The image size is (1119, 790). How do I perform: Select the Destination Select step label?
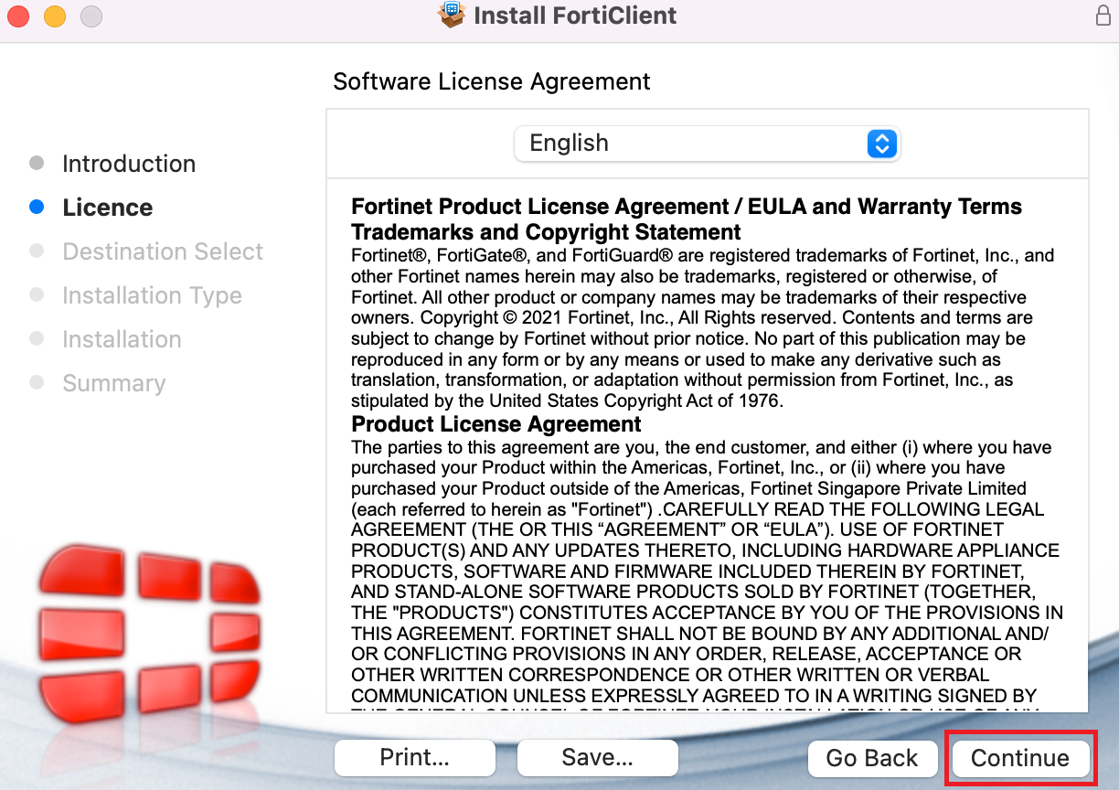click(x=163, y=251)
